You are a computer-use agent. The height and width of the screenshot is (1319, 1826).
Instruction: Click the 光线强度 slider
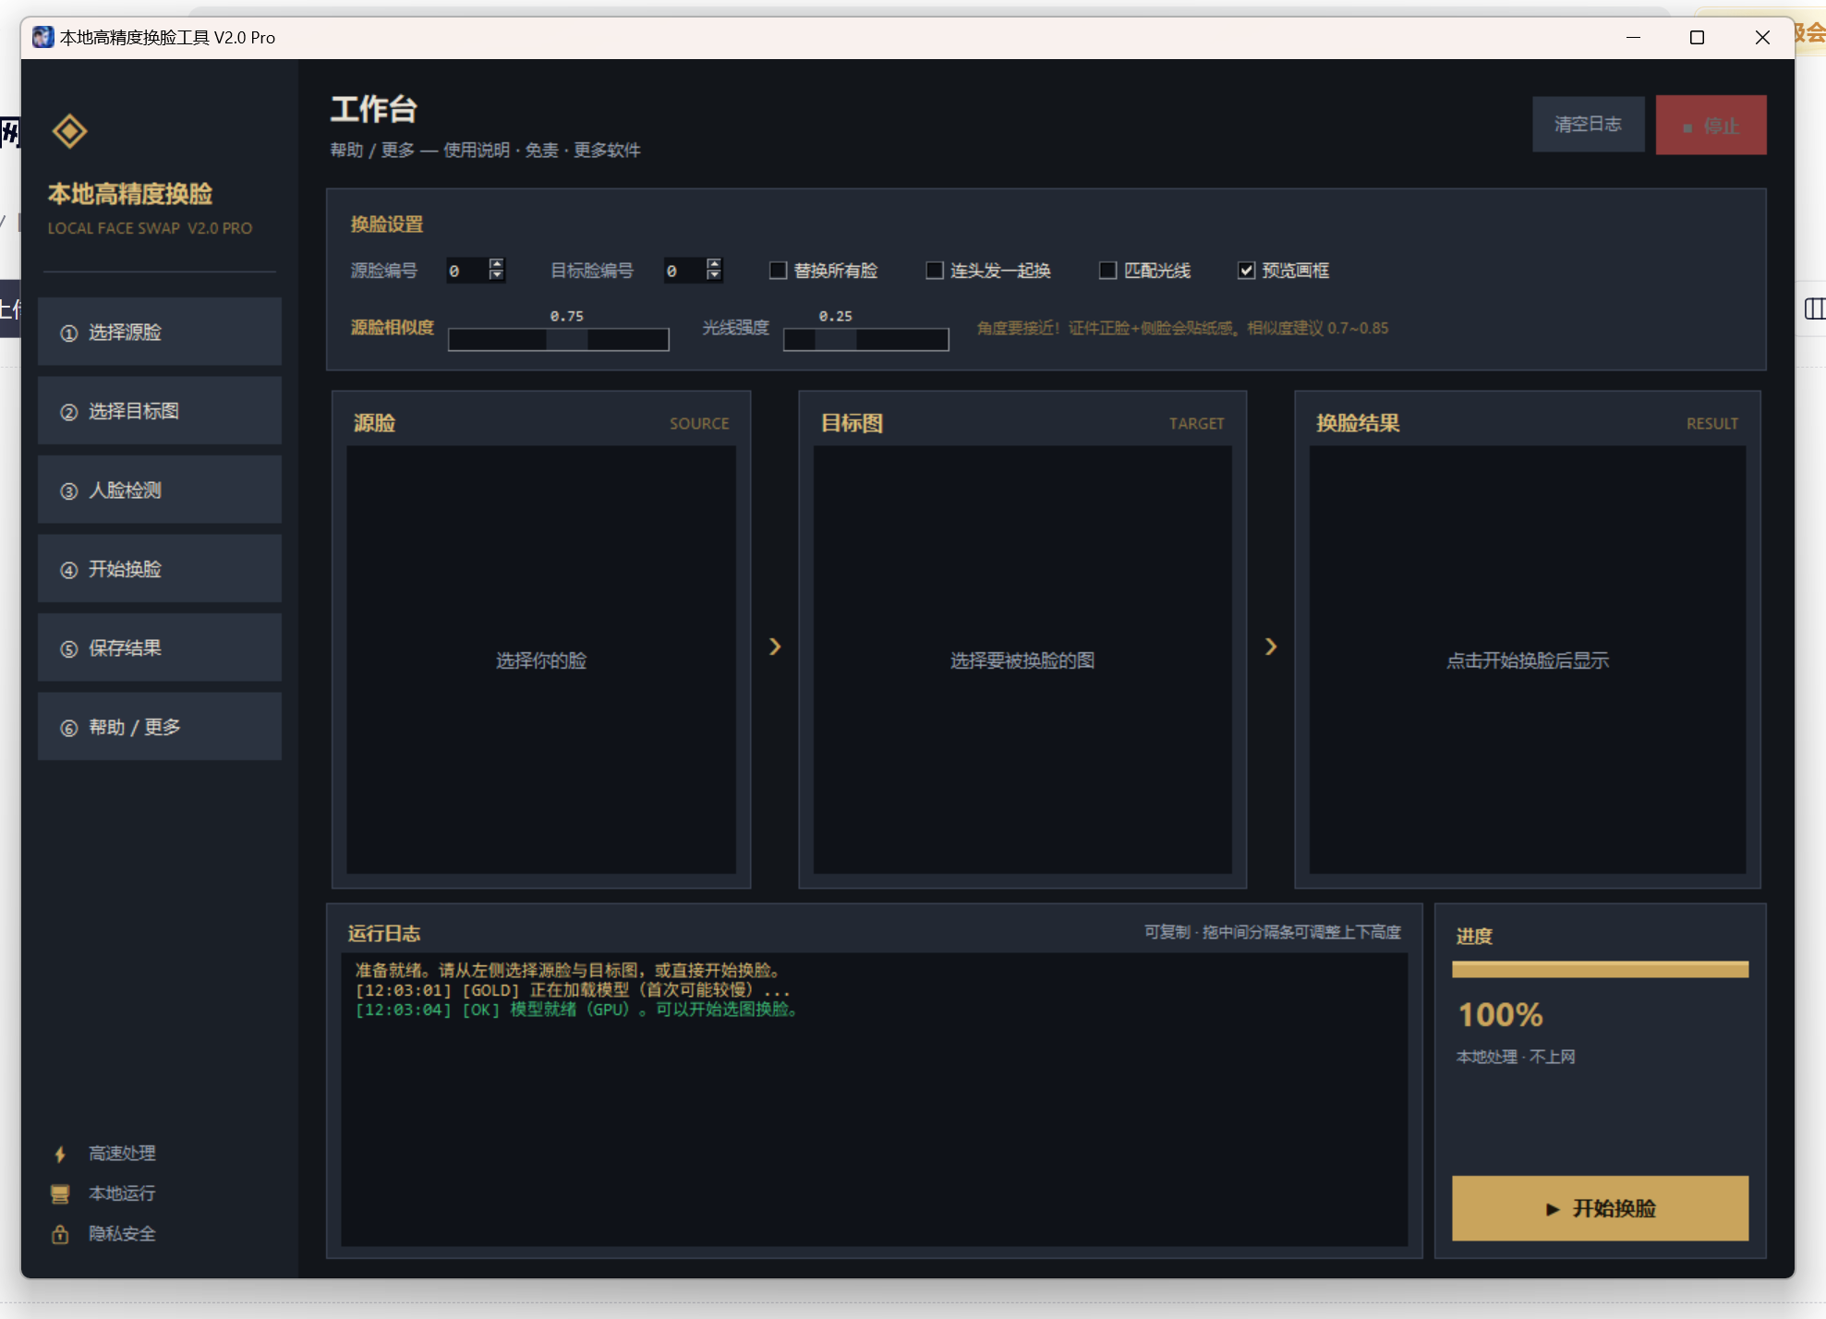click(866, 340)
